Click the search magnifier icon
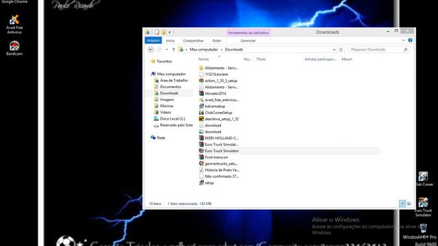 click(x=406, y=49)
